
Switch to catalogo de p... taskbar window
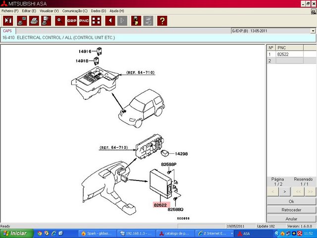pos(175,234)
